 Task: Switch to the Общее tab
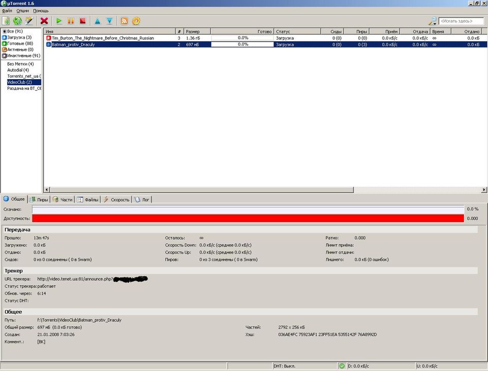[14, 199]
